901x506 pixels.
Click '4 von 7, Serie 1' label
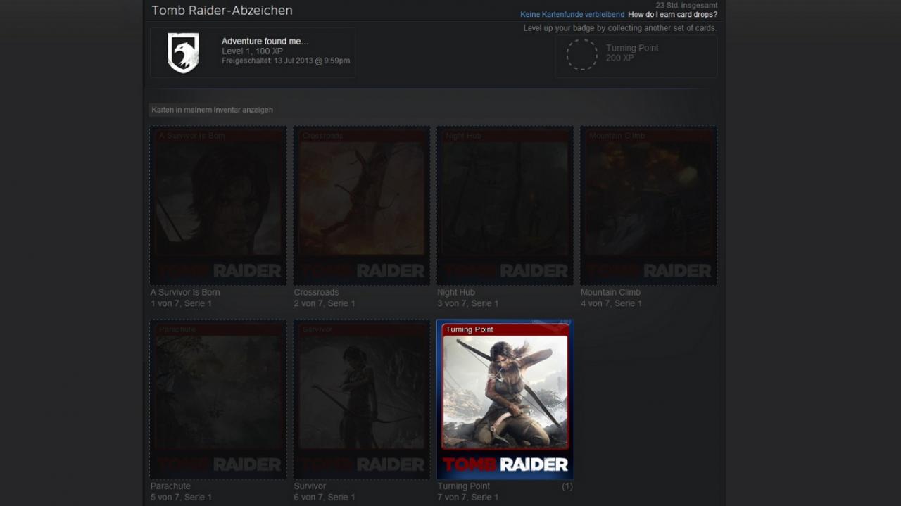click(612, 303)
